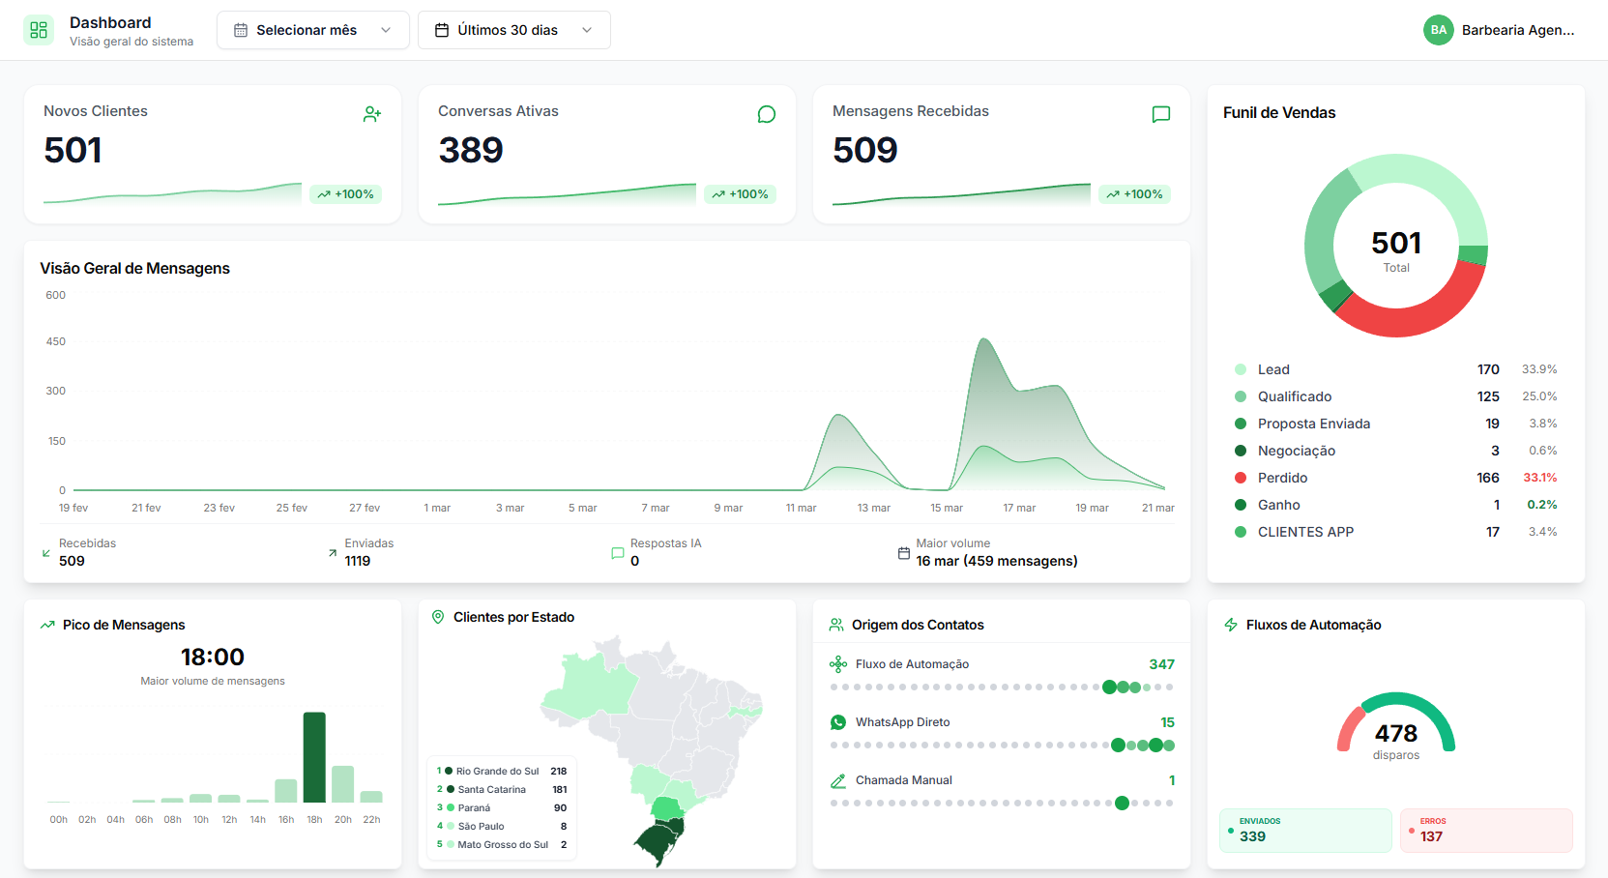1608x878 pixels.
Task: Click the dashboard grid icon in the header
Action: [38, 29]
